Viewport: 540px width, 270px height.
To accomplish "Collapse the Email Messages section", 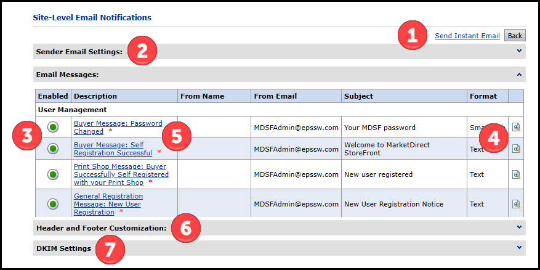I will (x=520, y=75).
